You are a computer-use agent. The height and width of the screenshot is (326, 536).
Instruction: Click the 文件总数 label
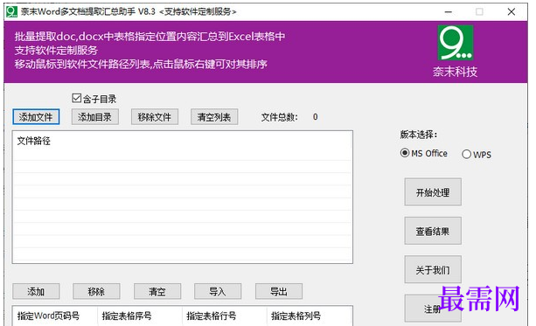pyautogui.click(x=280, y=117)
